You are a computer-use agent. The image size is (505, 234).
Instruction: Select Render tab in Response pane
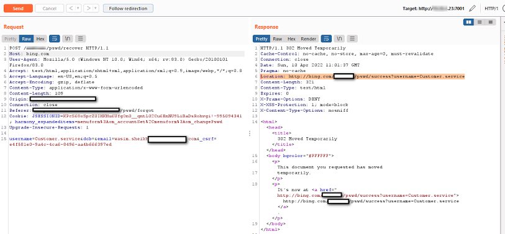click(309, 38)
